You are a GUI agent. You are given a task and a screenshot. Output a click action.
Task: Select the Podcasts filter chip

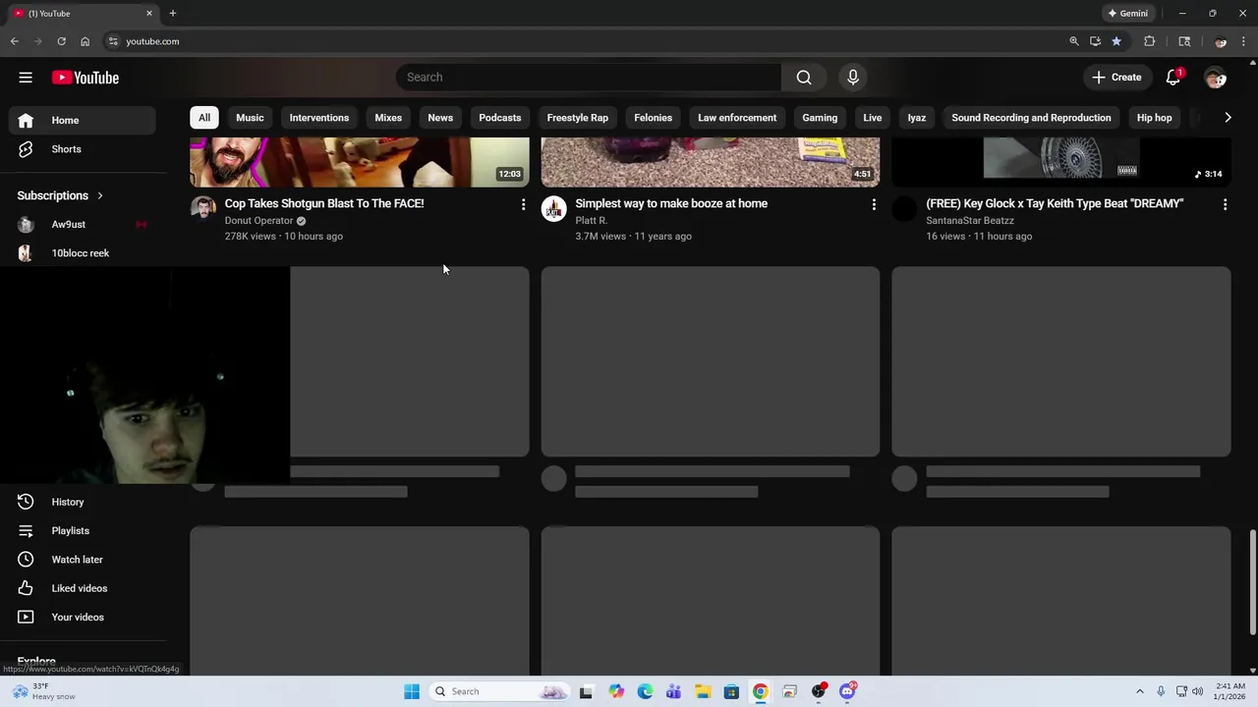click(x=500, y=118)
